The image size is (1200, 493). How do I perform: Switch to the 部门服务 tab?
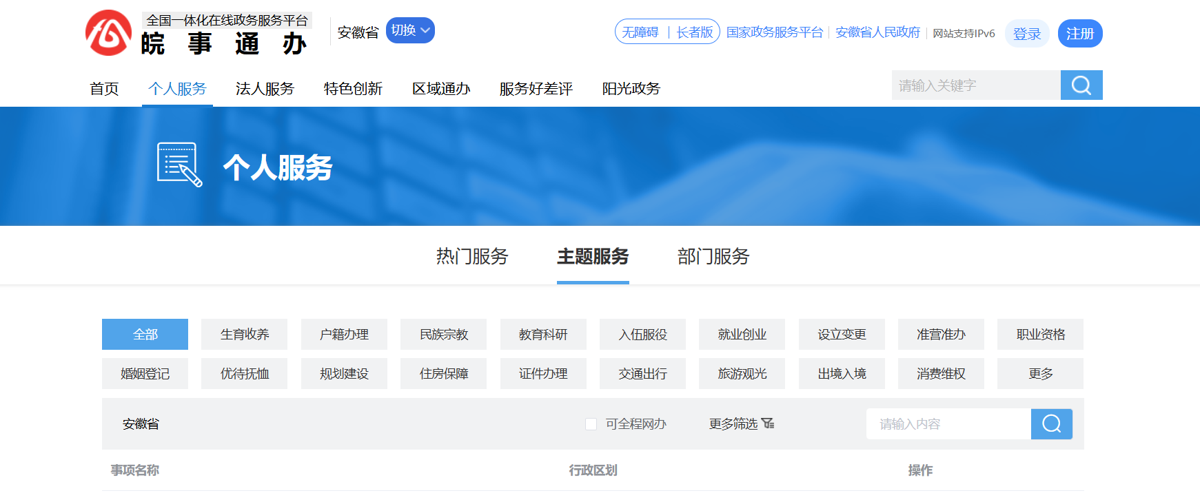[x=713, y=256]
